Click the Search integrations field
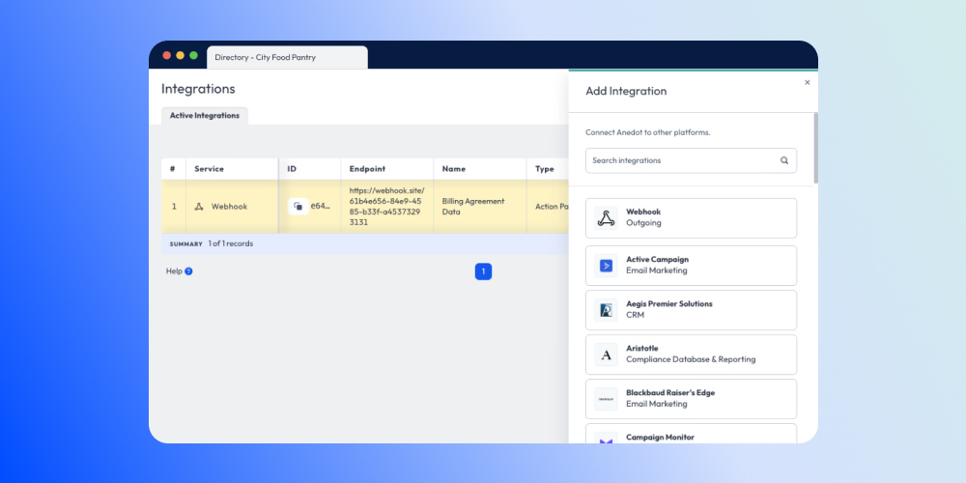This screenshot has height=483, width=966. tap(691, 160)
